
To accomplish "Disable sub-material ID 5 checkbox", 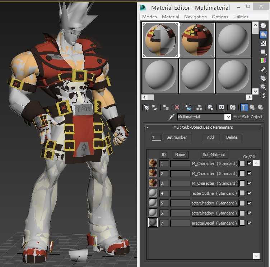I will [249, 203].
